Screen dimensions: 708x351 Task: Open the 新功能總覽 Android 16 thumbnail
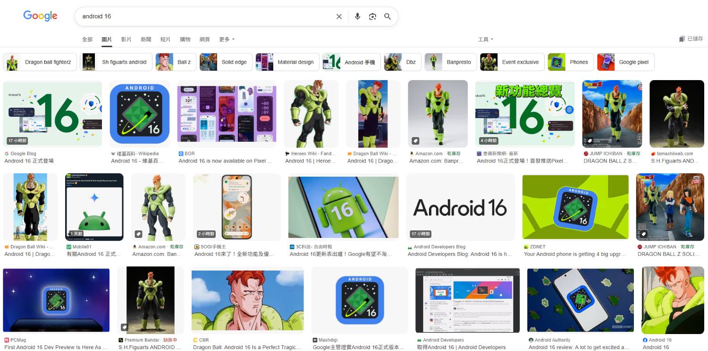[525, 114]
